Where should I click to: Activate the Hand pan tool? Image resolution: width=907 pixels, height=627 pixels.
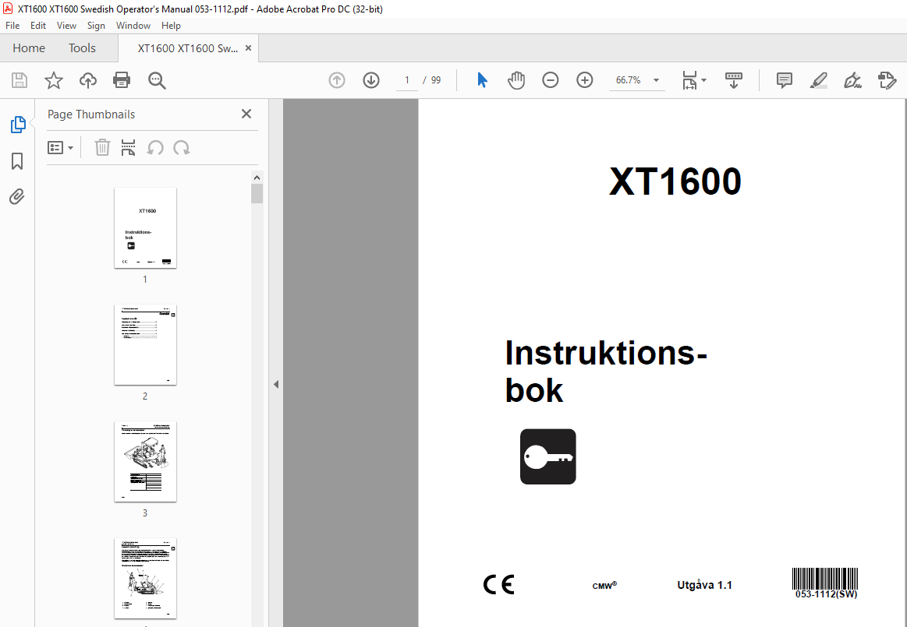pyautogui.click(x=516, y=80)
